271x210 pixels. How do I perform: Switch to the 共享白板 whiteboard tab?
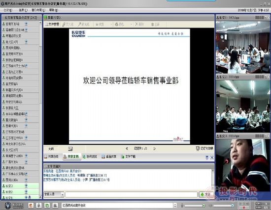point(51,157)
